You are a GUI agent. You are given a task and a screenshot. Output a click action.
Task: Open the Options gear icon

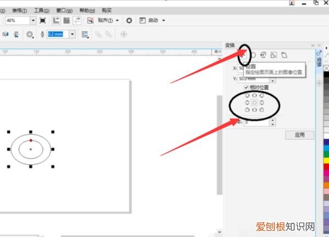coord(129,20)
